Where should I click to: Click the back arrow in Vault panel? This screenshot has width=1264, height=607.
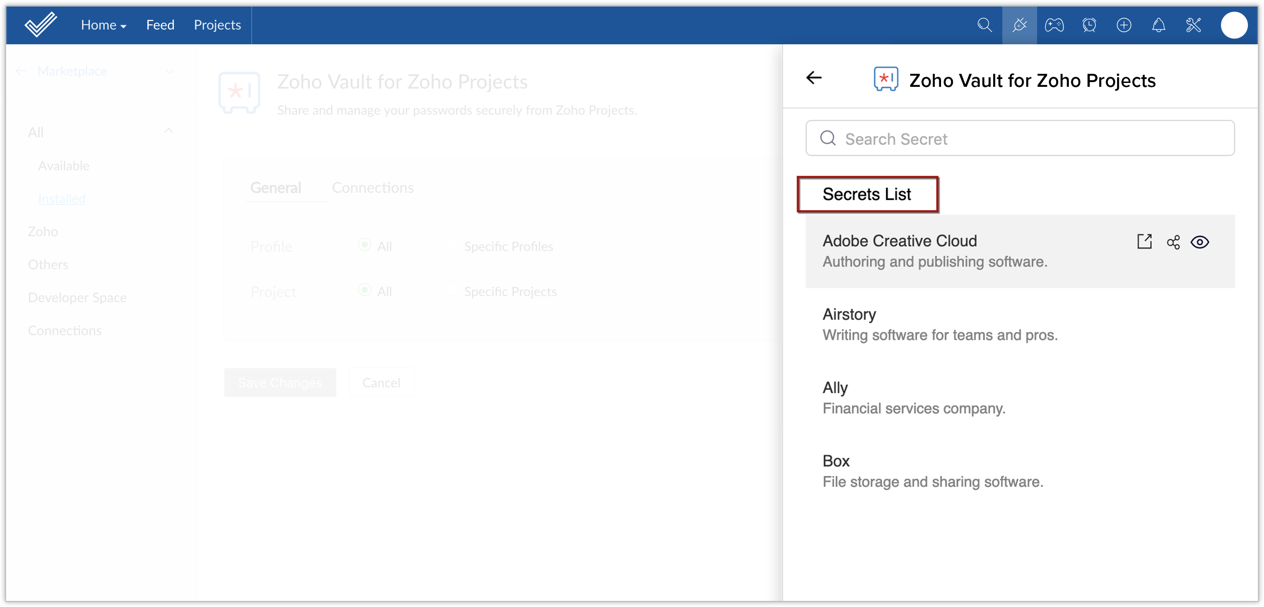click(x=814, y=77)
